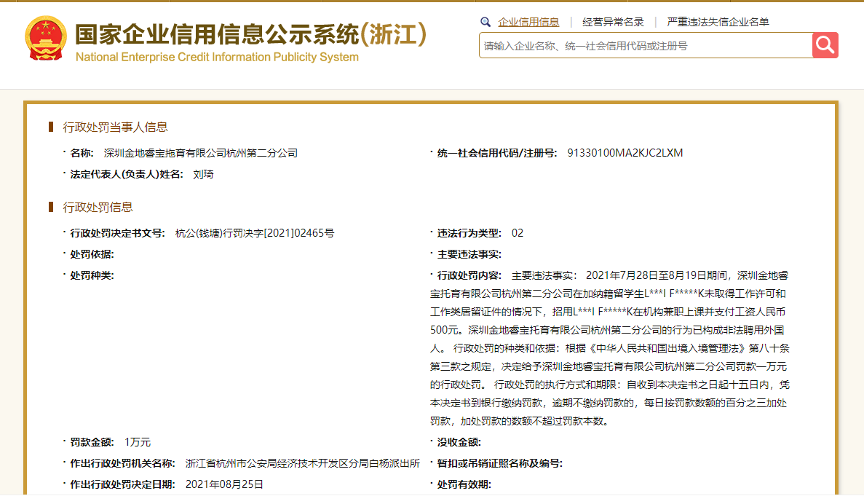Click the 没收金额 label
Screen dimensions: 864x496
[x=459, y=442]
